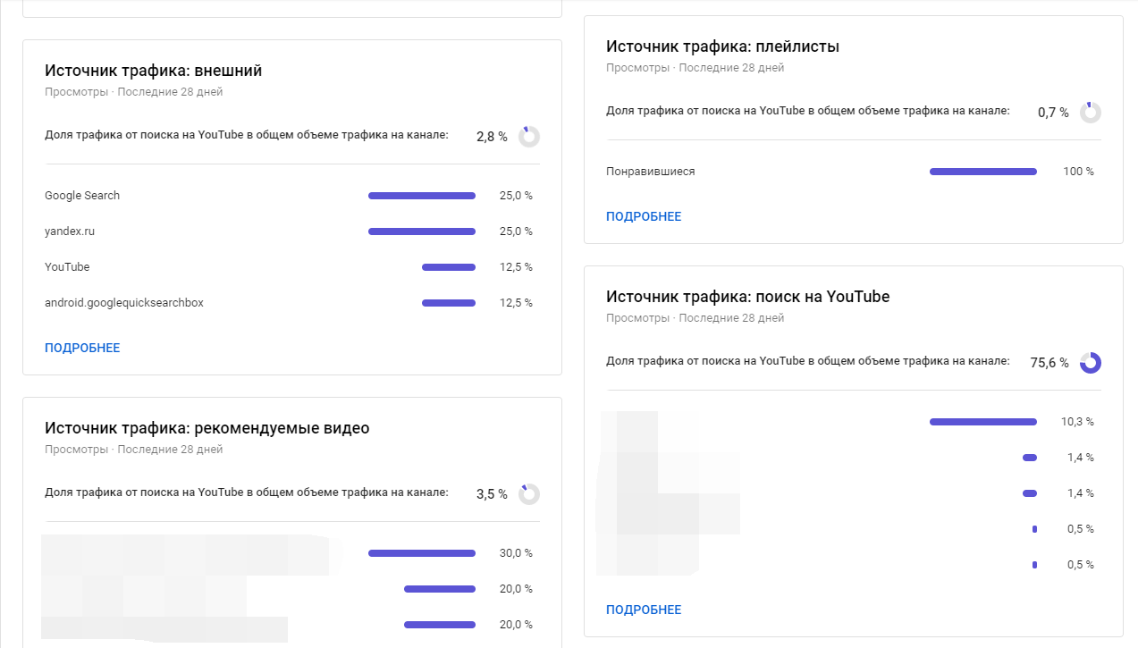
Task: Select the android.googlequicksearchbox source row
Action: [124, 303]
